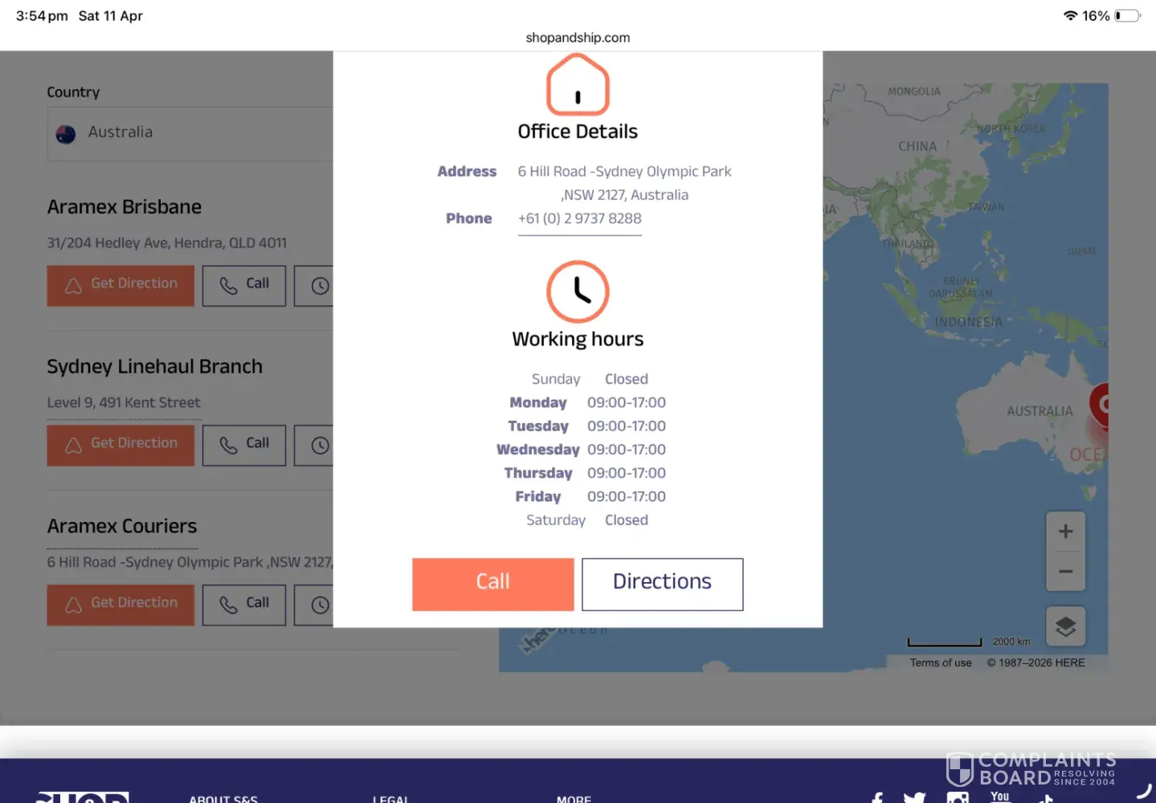The width and height of the screenshot is (1156, 803).
Task: Zoom out on the map
Action: click(1065, 572)
